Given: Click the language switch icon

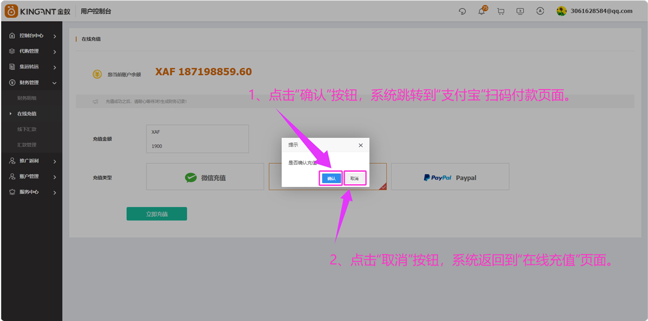Looking at the screenshot, I should coord(540,11).
